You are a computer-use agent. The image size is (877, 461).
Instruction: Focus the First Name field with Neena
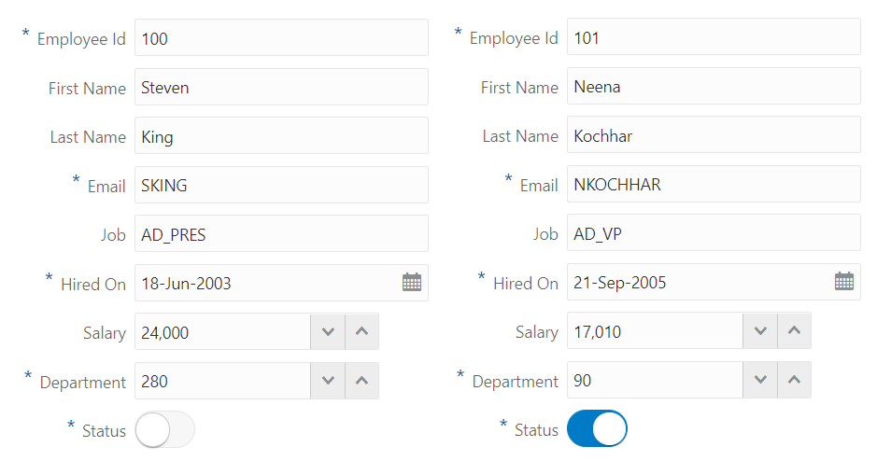tap(713, 87)
